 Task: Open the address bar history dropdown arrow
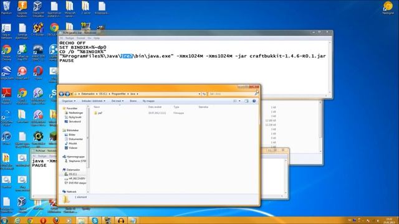point(199,94)
